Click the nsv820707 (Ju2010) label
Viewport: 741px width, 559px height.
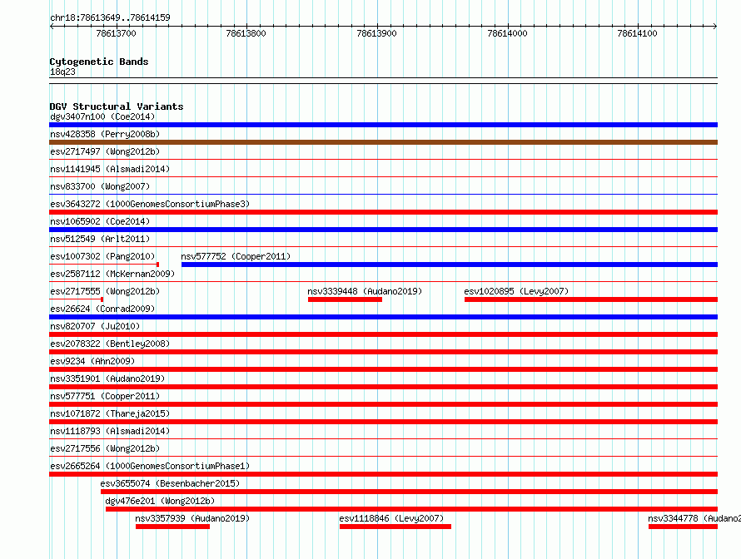coord(95,326)
